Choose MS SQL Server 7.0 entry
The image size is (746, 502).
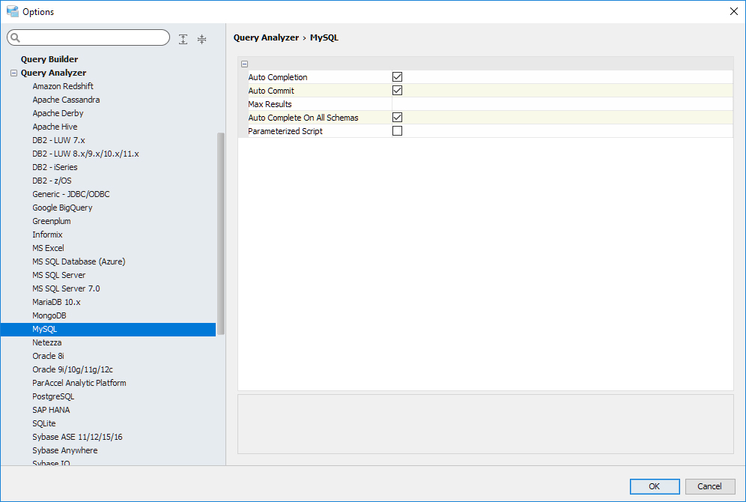pos(66,288)
